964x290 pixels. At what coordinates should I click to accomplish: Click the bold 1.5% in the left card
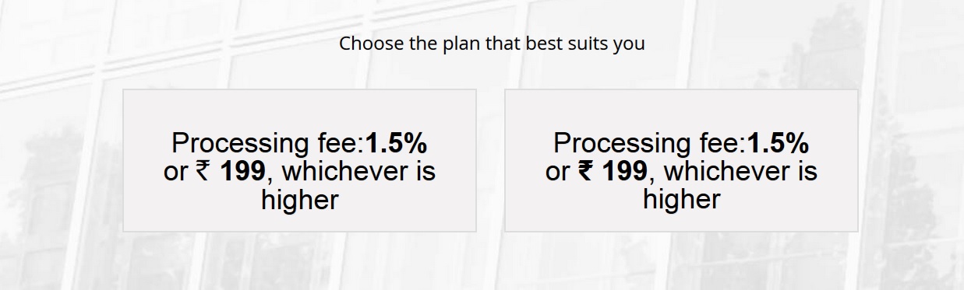tap(396, 143)
